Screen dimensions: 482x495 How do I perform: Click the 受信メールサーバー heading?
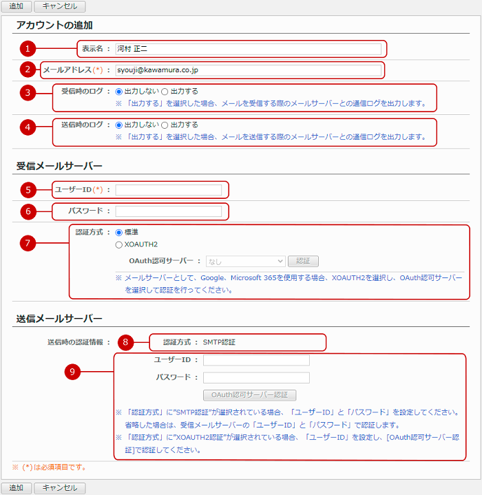point(59,166)
